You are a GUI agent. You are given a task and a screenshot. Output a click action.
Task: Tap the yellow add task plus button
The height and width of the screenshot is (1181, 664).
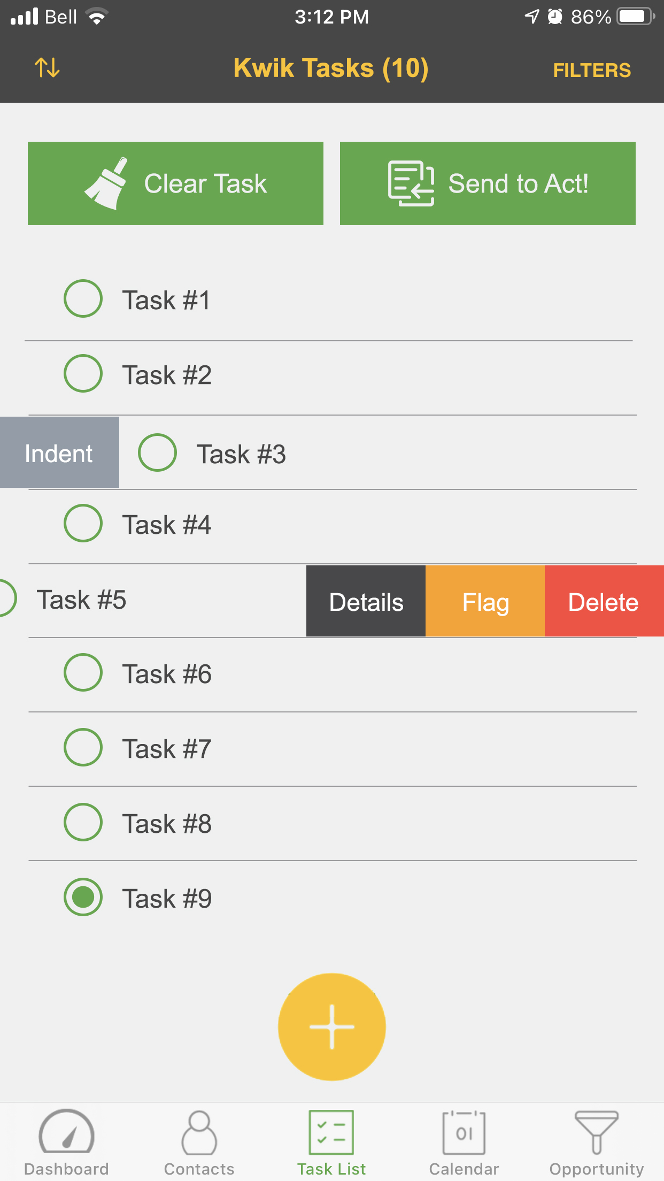pos(331,1026)
